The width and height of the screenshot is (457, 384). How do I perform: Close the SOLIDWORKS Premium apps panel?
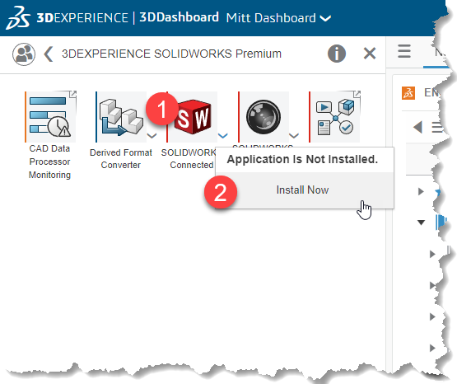[x=370, y=54]
